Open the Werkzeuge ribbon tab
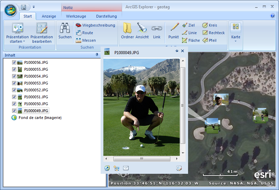Screen dimensions: 279x190 pyautogui.click(x=76, y=16)
